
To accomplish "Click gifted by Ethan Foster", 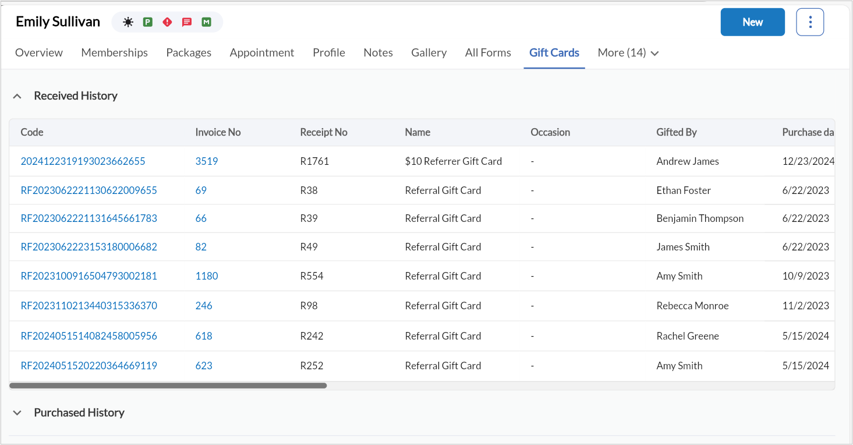I will (x=684, y=190).
